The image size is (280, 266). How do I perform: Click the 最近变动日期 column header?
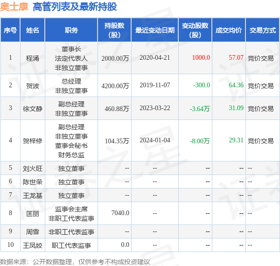coord(155,30)
